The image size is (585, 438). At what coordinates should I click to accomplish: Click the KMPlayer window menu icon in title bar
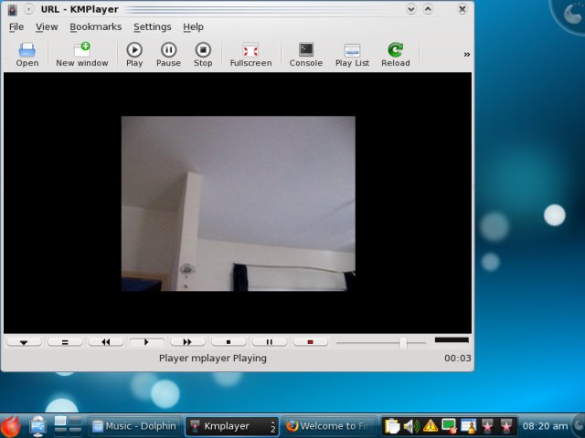[13, 9]
